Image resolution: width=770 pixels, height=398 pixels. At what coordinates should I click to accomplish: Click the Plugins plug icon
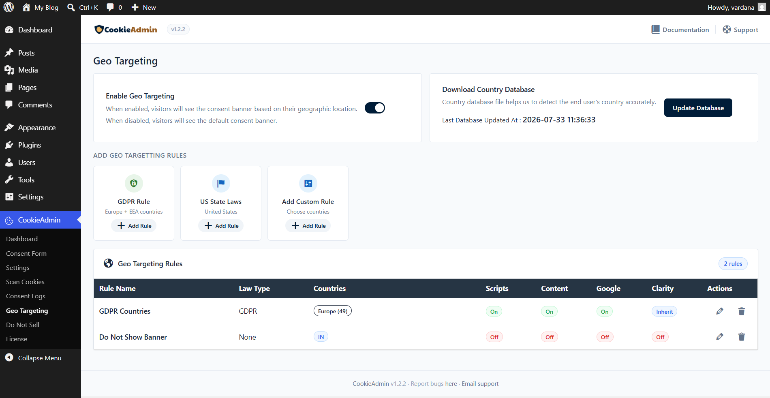pos(9,145)
